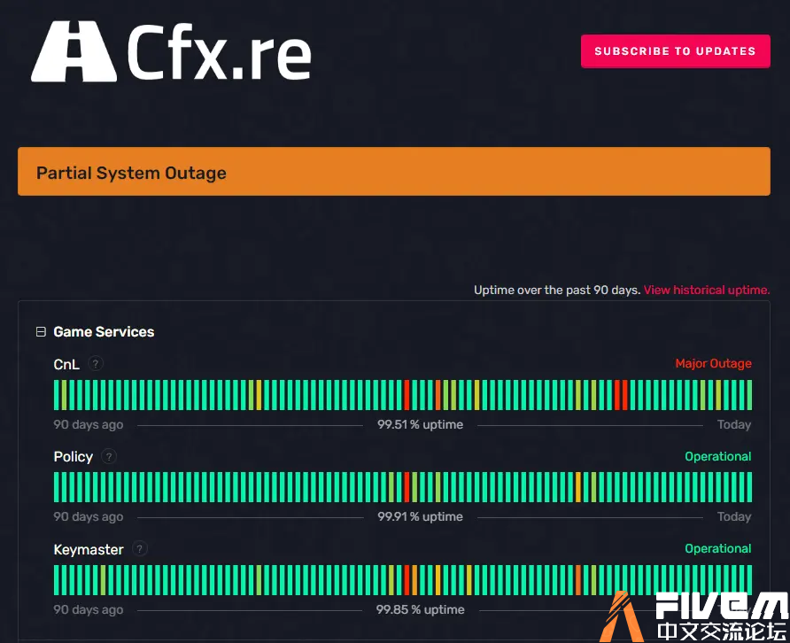The image size is (790, 643).
Task: Click the Keymaster component name
Action: point(89,549)
